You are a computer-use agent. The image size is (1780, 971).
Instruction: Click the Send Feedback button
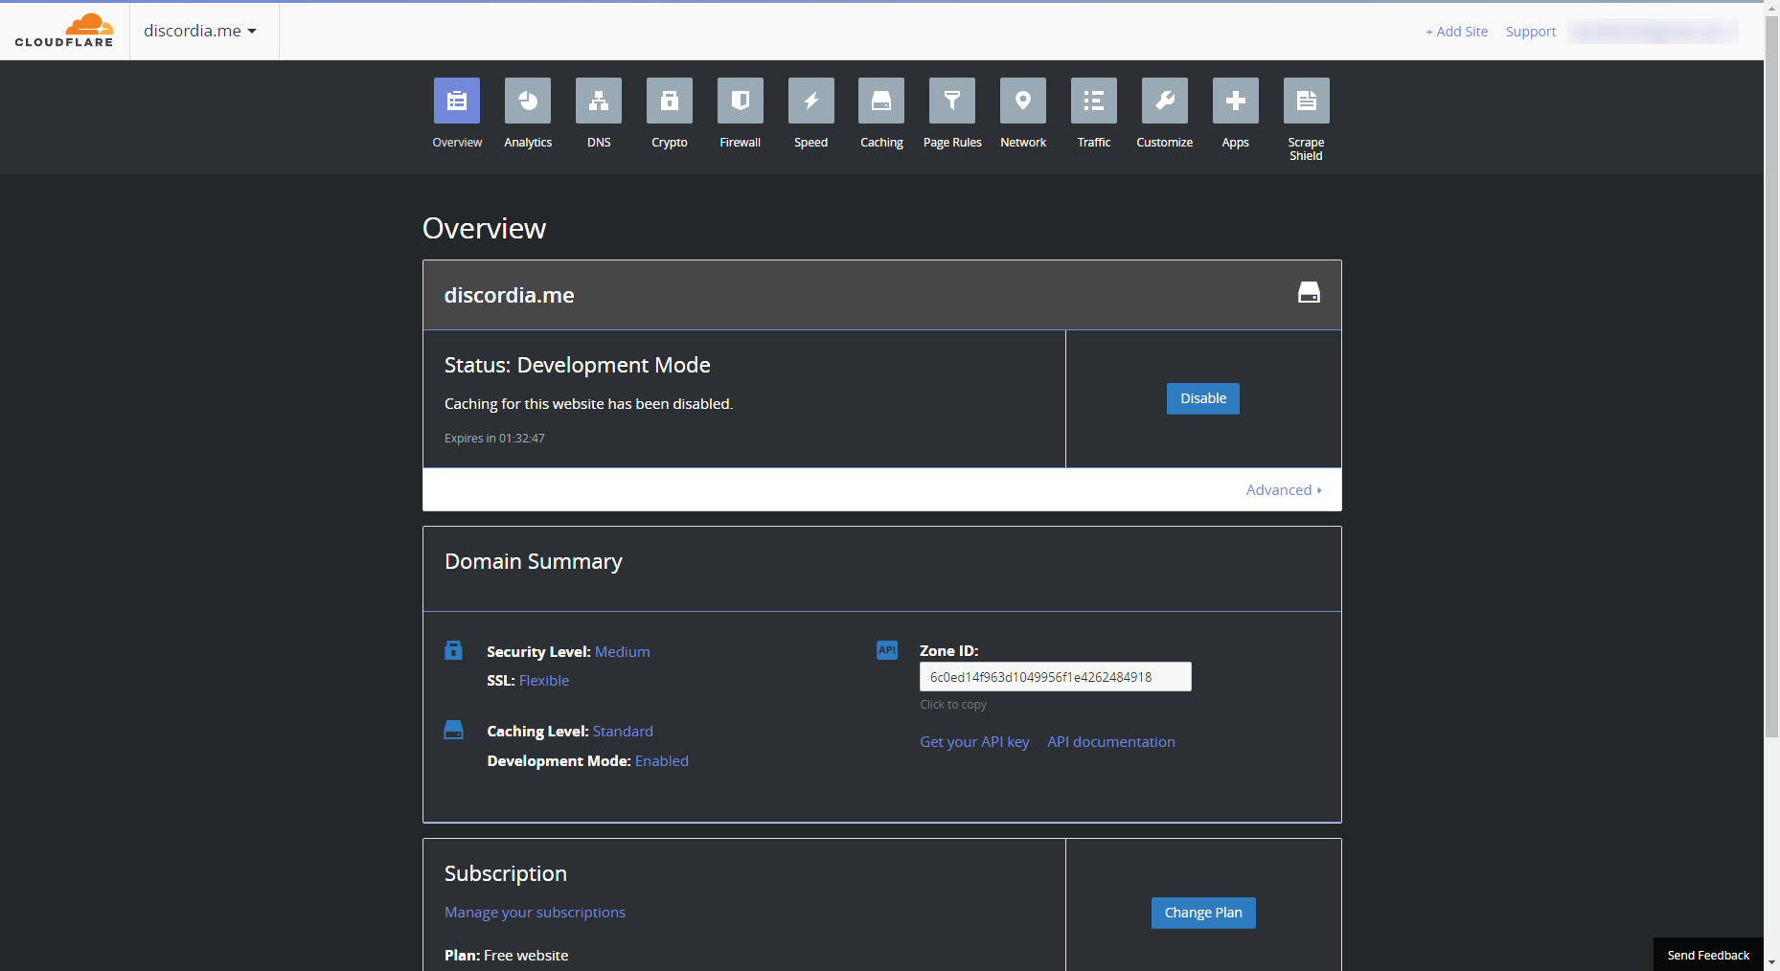(1708, 955)
